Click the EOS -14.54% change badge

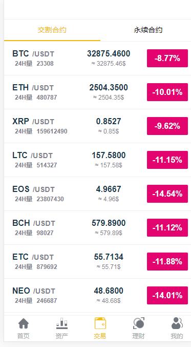(x=167, y=194)
